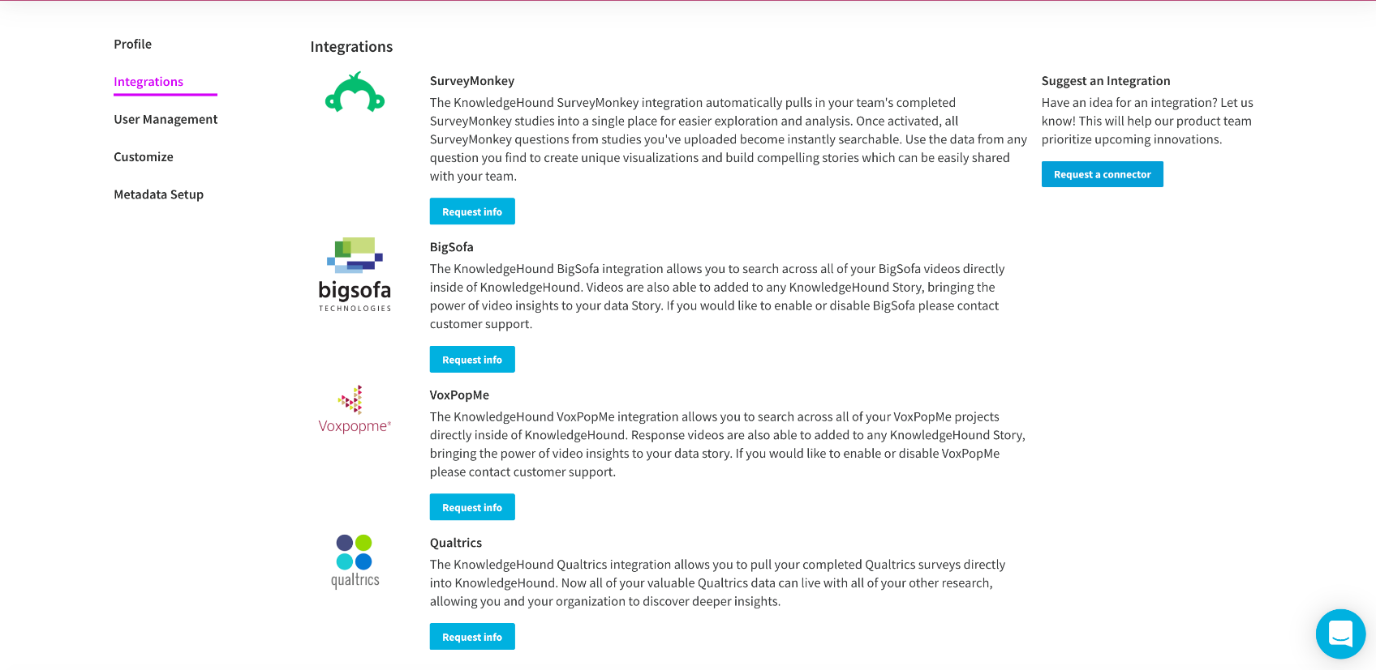The image size is (1376, 670).
Task: Request info for VoxPopMe integration
Action: pos(472,507)
